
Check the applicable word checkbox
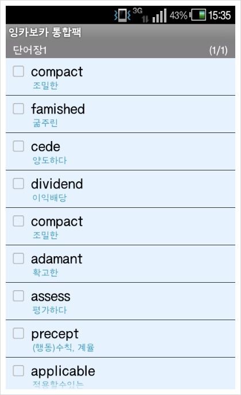click(x=18, y=371)
